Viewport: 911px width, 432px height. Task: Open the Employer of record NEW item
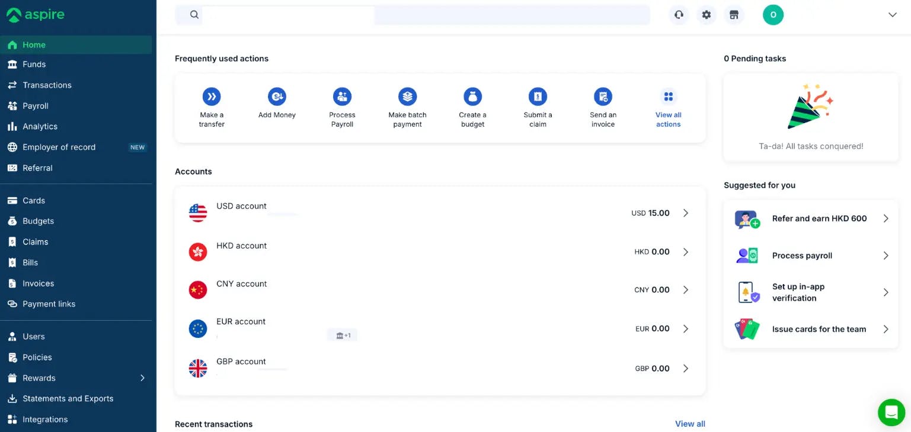click(60, 147)
